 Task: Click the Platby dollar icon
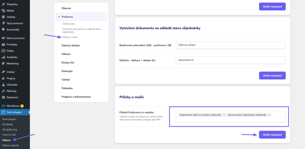click(3, 51)
